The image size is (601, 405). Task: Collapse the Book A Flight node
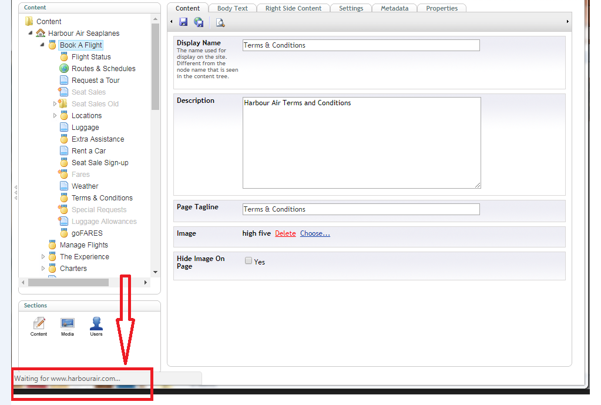pyautogui.click(x=43, y=45)
